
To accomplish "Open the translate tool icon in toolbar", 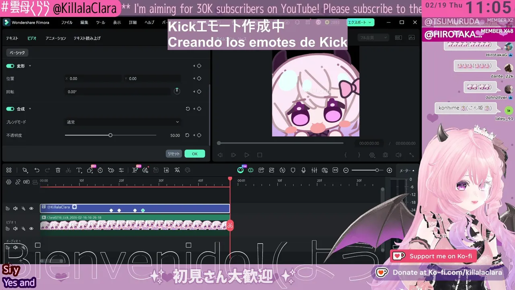I will [177, 170].
